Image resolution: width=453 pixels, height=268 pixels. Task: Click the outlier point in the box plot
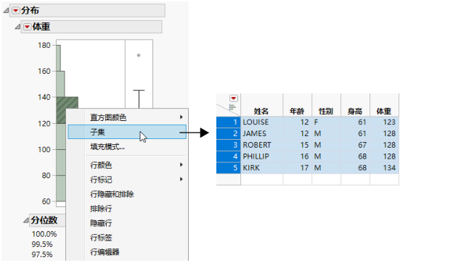(x=139, y=55)
